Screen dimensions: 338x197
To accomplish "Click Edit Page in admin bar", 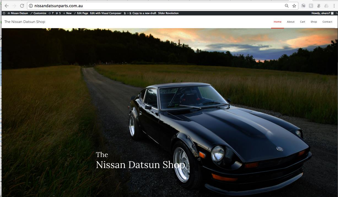I will (81, 13).
